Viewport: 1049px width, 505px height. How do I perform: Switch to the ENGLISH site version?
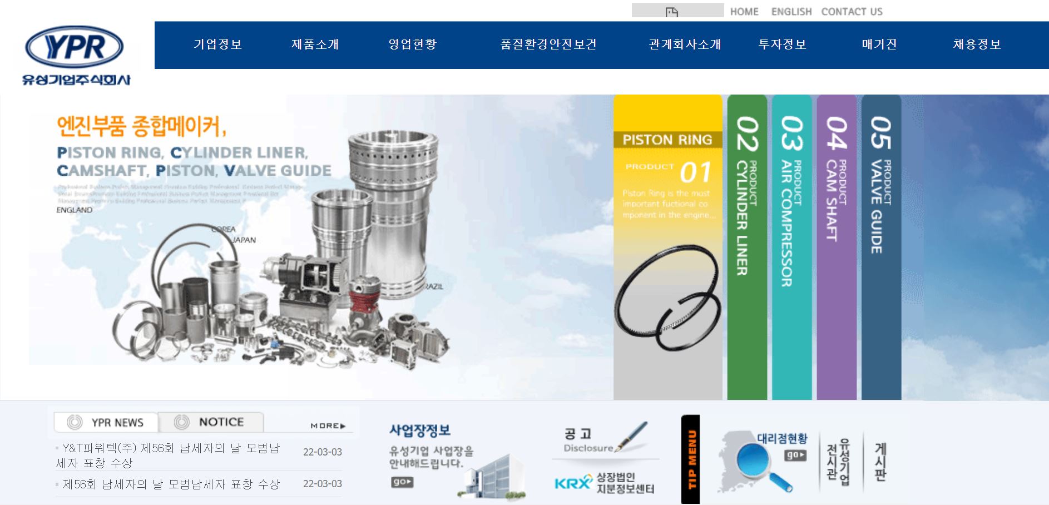(x=791, y=12)
